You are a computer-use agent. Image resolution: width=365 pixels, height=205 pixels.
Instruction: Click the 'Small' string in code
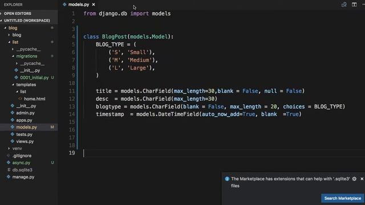138,52
